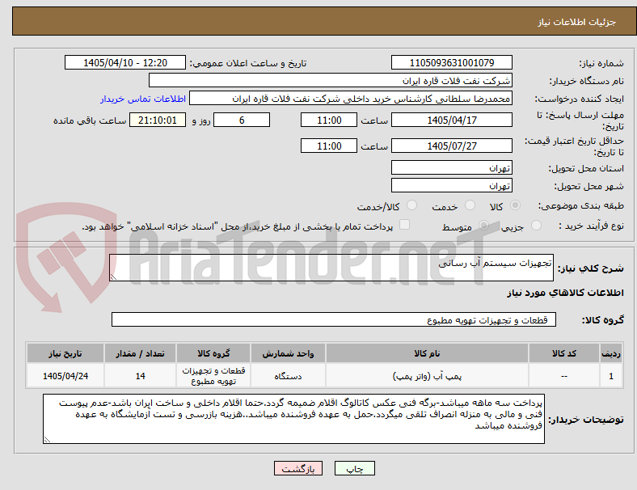This screenshot has height=490, width=637.
Task: Click the product code cell showing --
Action: 564,376
